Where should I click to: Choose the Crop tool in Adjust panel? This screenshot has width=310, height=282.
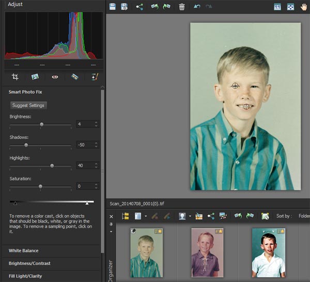coord(15,77)
